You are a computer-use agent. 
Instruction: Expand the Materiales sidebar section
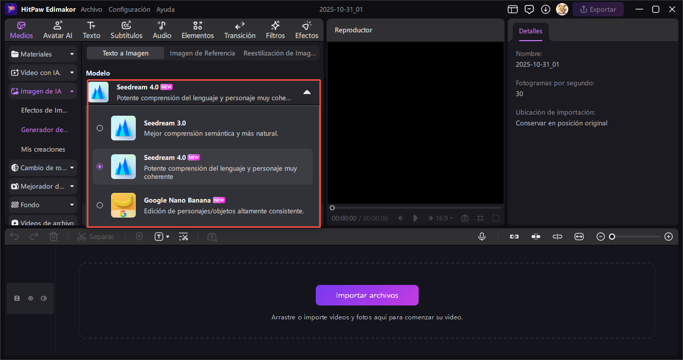(43, 54)
